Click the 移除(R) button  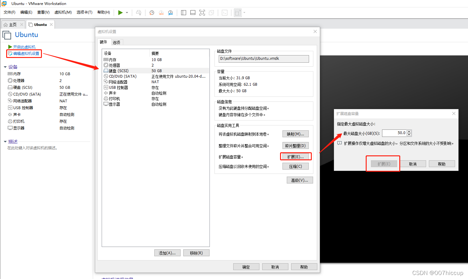196,253
